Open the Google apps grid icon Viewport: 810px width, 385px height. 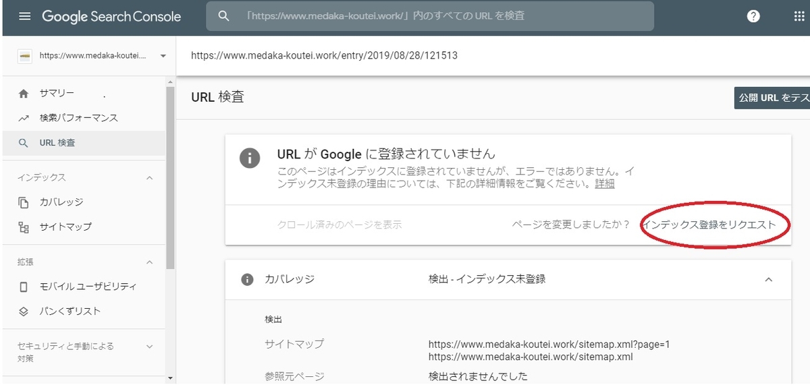799,16
